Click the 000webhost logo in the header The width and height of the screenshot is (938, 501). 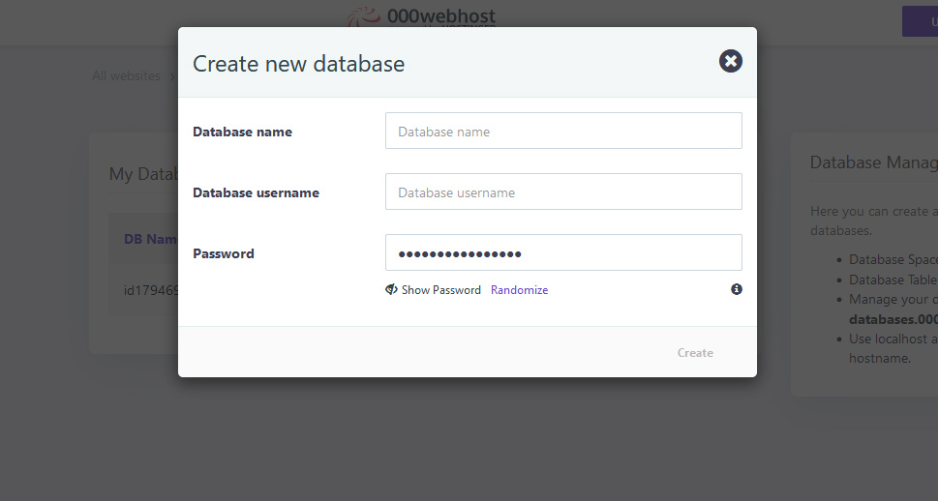[422, 16]
